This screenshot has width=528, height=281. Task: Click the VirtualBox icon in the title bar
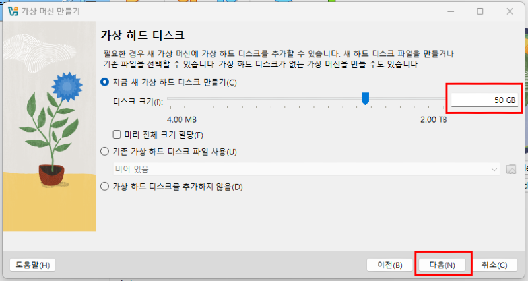[x=11, y=11]
